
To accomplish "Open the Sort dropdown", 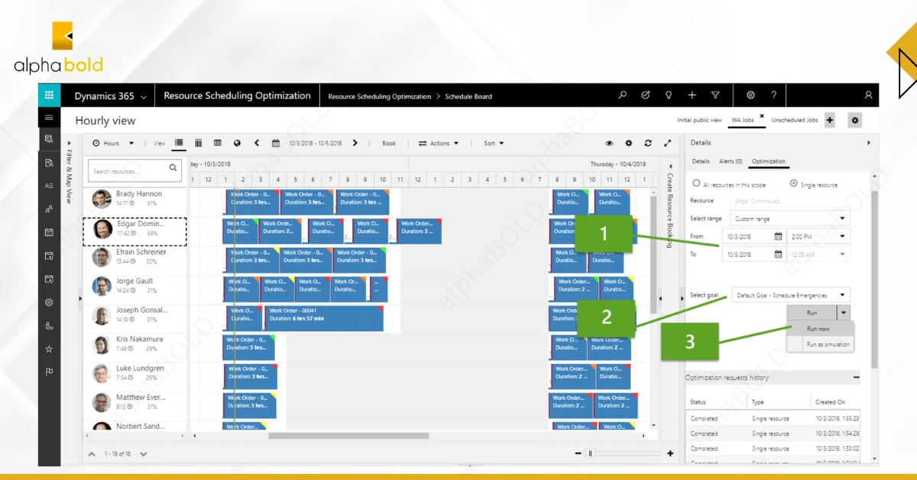I will (493, 143).
